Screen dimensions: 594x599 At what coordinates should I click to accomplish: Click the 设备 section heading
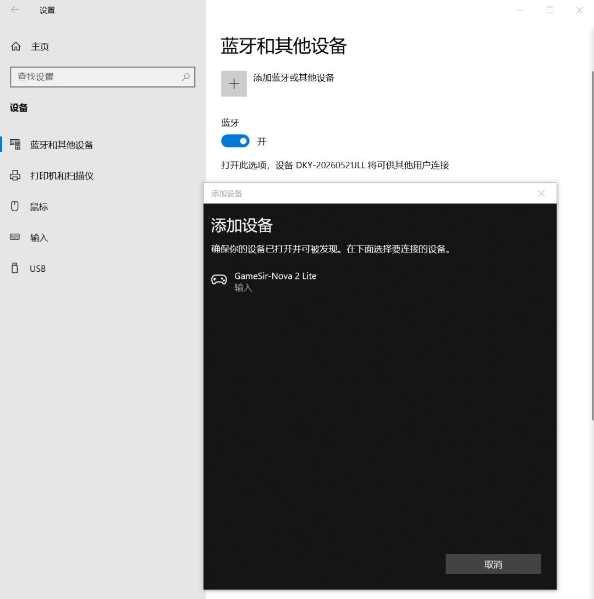(19, 108)
